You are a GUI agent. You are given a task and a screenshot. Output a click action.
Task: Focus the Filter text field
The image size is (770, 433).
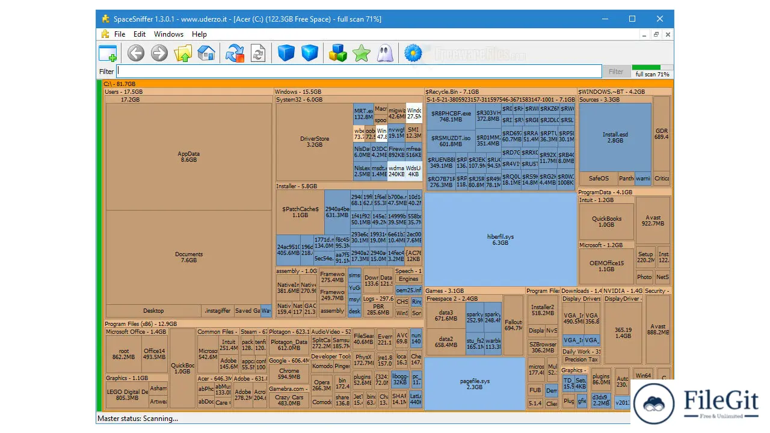[x=359, y=72]
